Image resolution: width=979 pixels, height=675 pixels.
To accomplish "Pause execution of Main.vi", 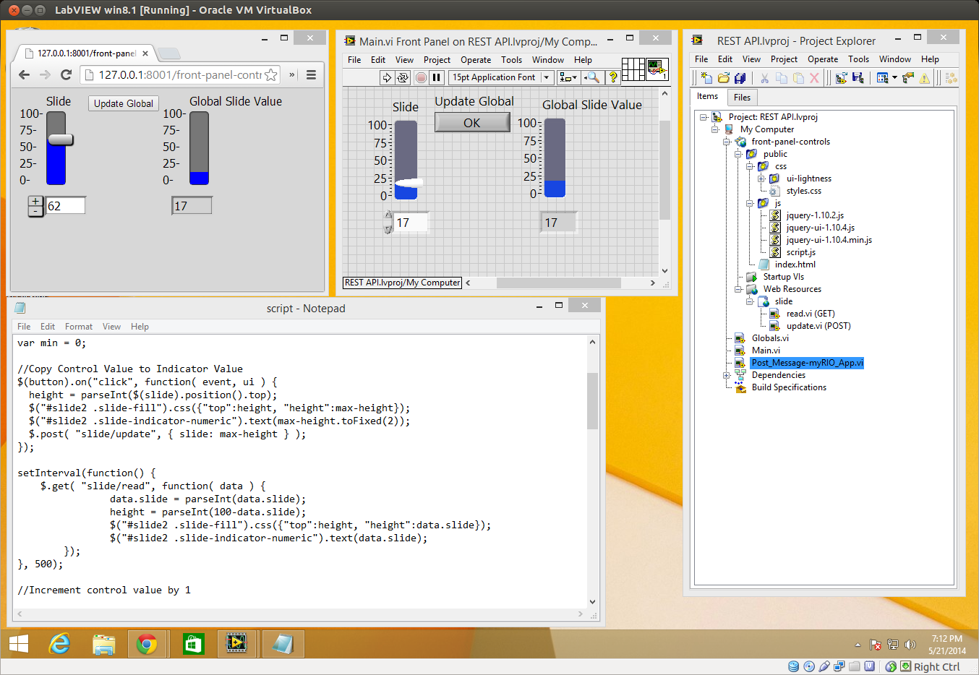I will click(x=437, y=77).
